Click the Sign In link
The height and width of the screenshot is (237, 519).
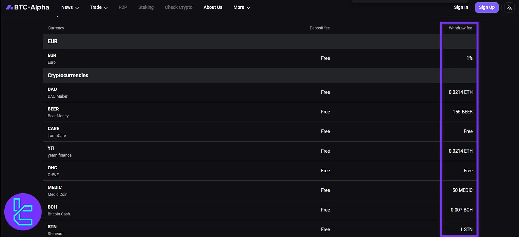pos(461,7)
